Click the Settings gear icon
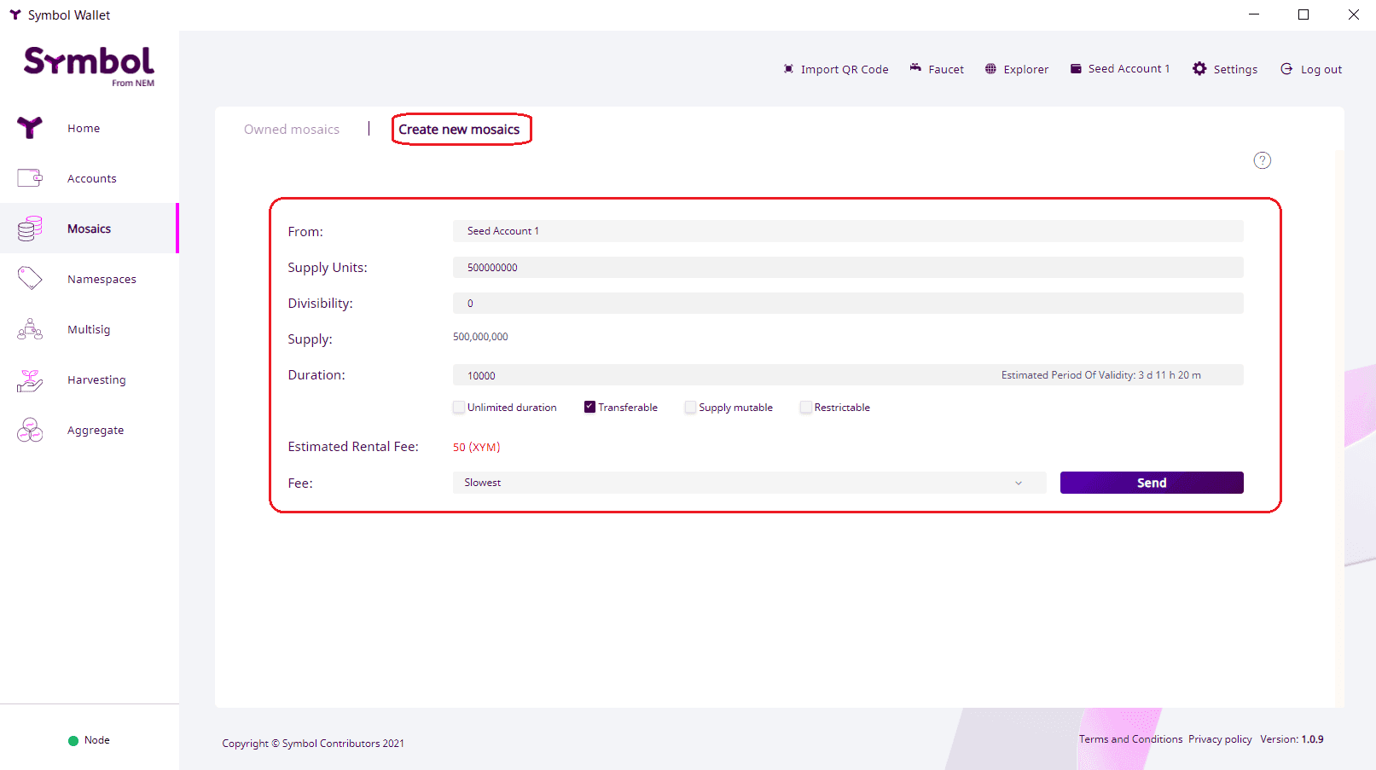 click(1199, 69)
